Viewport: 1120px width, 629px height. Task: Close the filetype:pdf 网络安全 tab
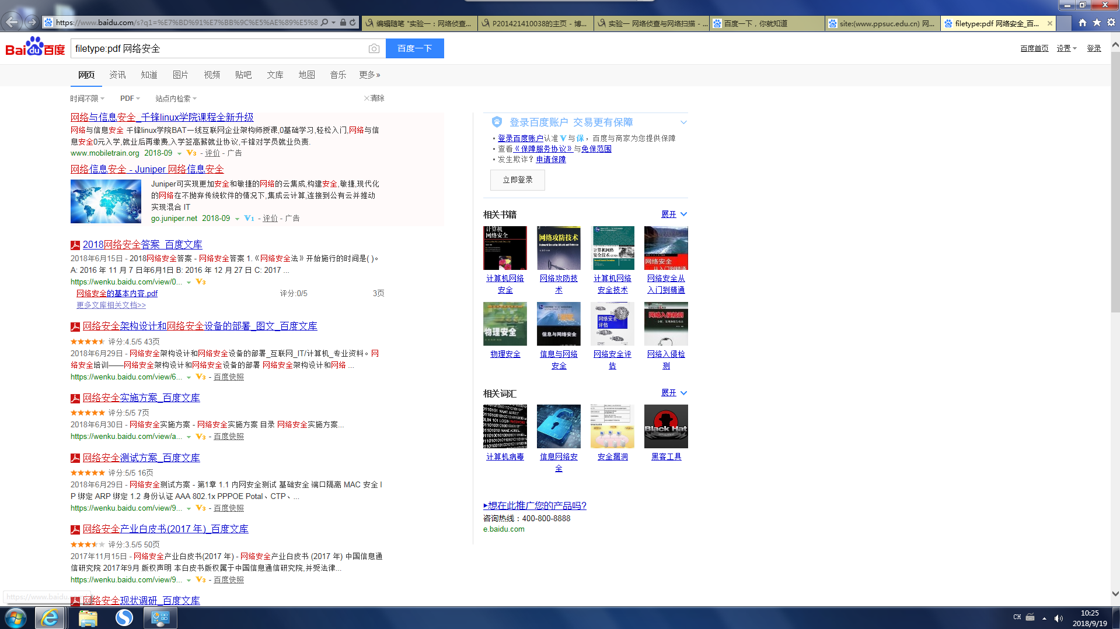coord(1050,23)
